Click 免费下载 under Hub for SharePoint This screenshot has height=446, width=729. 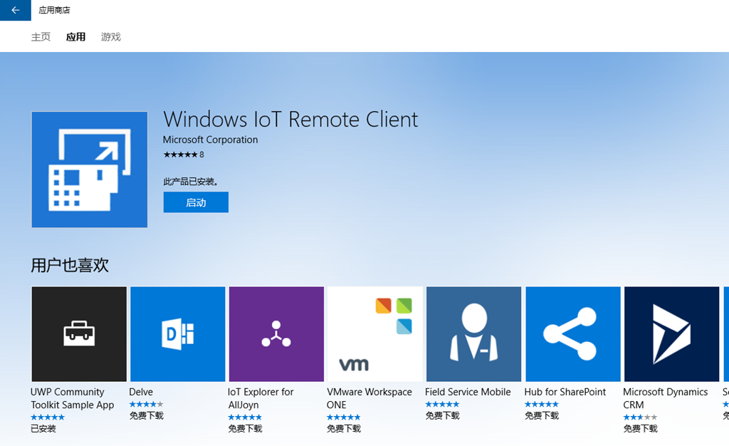[542, 416]
